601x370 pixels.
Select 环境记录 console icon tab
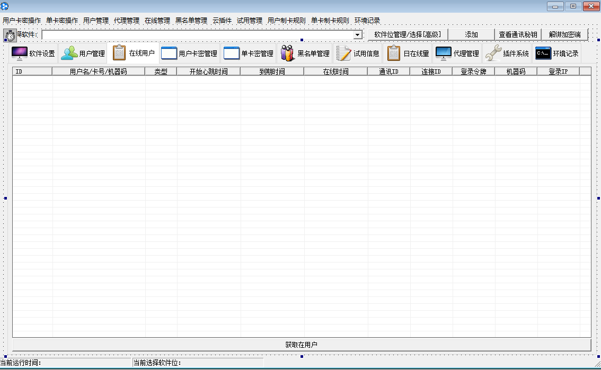(x=543, y=53)
